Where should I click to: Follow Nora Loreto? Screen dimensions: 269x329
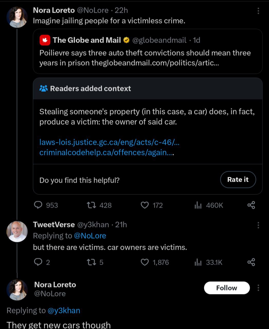pyautogui.click(x=227, y=288)
